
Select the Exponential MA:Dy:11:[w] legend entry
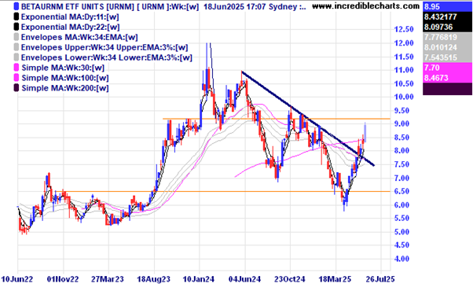tap(70, 17)
